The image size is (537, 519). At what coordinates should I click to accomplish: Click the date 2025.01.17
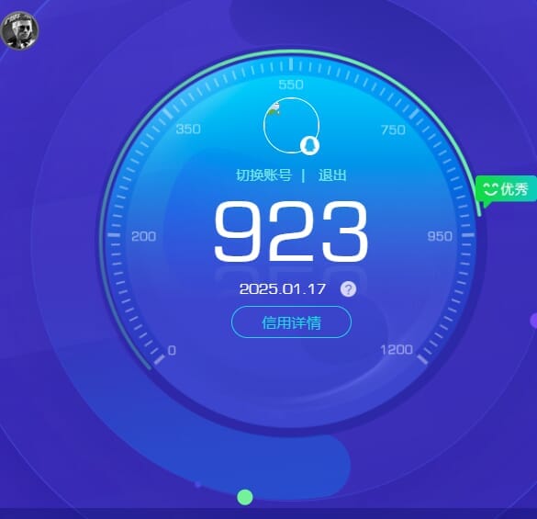click(x=283, y=289)
